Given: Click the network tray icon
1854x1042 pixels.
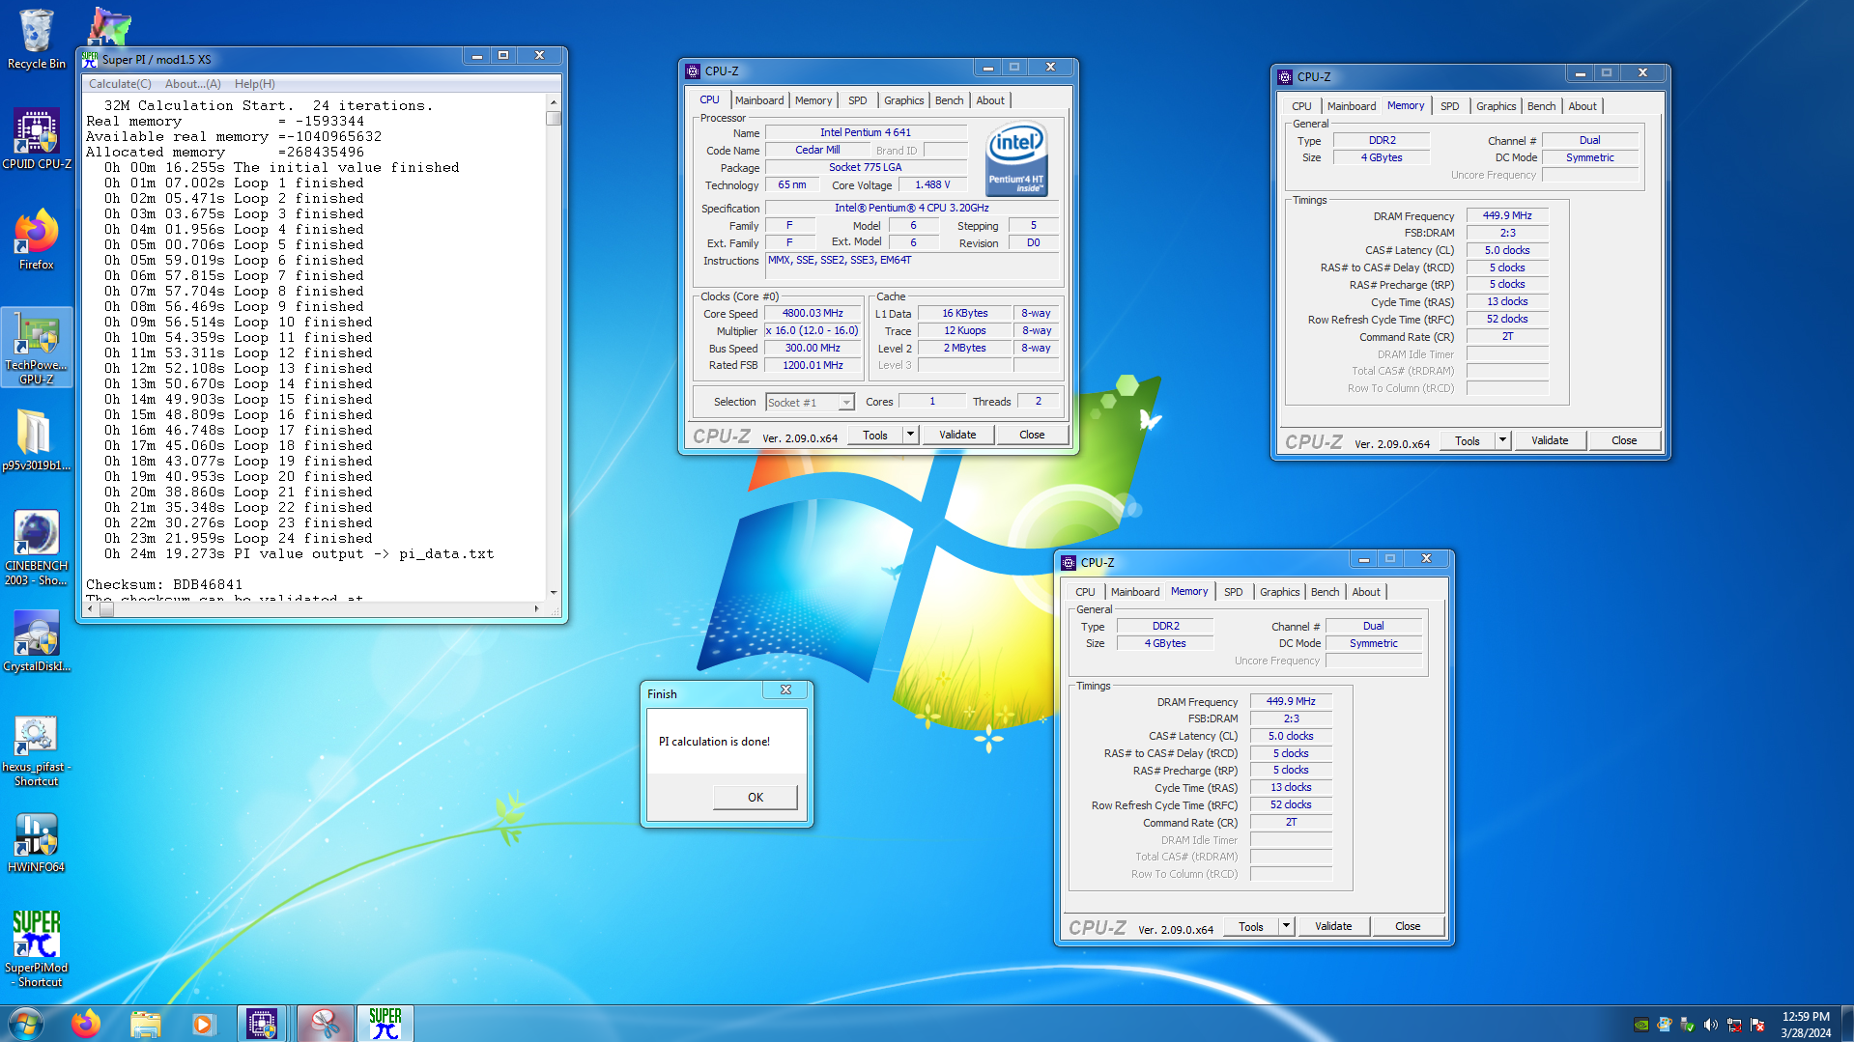Looking at the screenshot, I should pos(1734,1025).
